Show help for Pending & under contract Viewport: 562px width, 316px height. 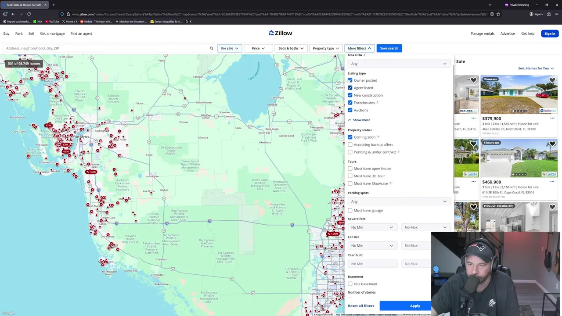(399, 152)
